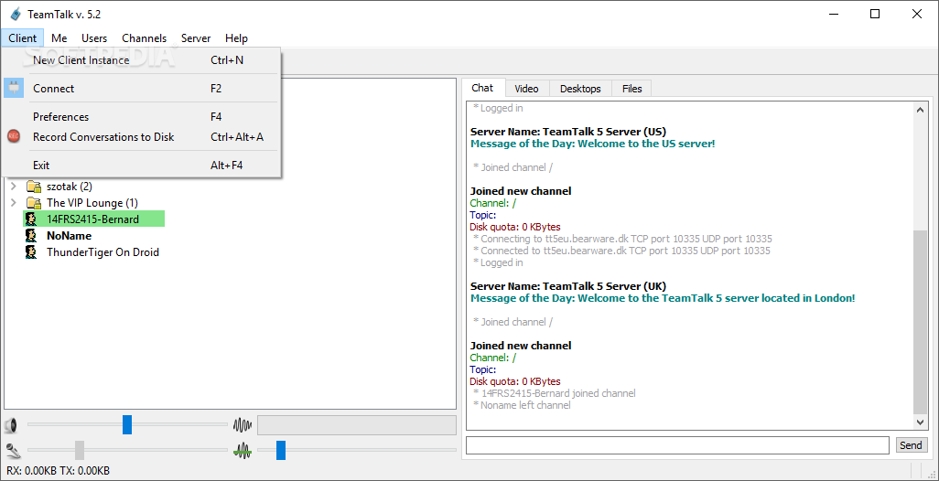Select szotak (2) channel row

(x=70, y=187)
